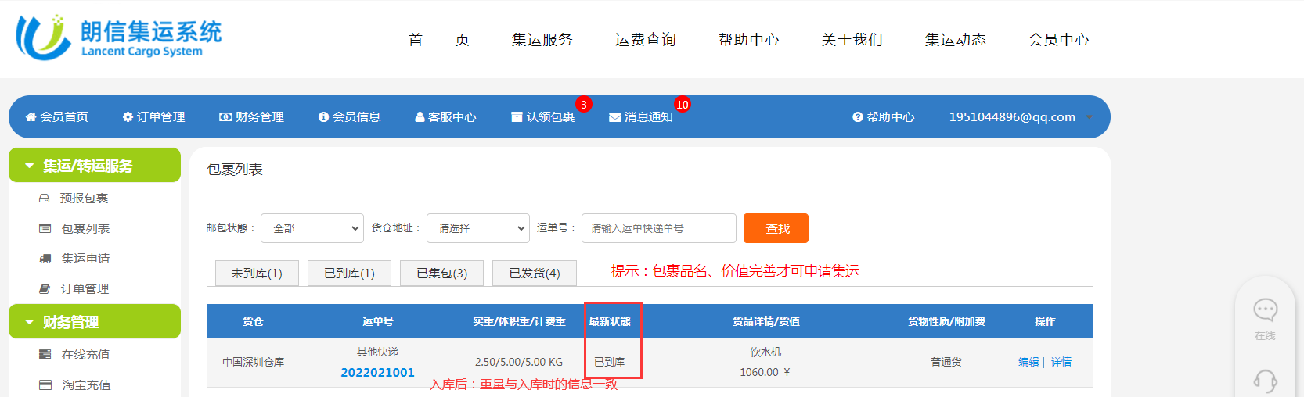The width and height of the screenshot is (1304, 397).
Task: Open 财务管理 in the blue bar
Action: tap(251, 117)
